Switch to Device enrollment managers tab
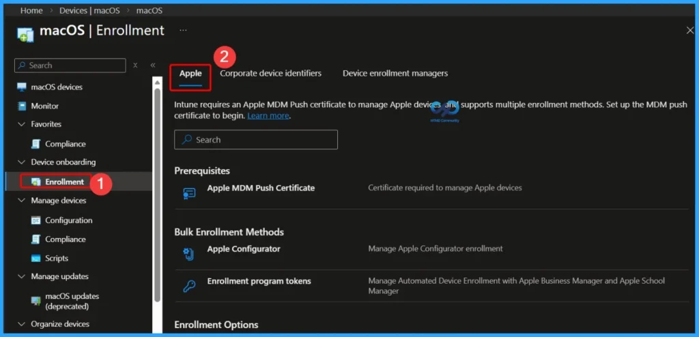699x337 pixels. pyautogui.click(x=395, y=73)
